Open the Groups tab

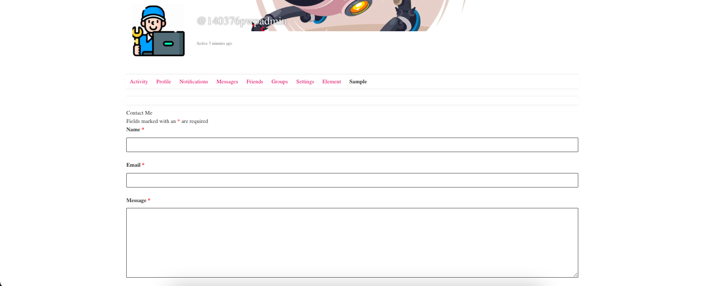(x=280, y=82)
